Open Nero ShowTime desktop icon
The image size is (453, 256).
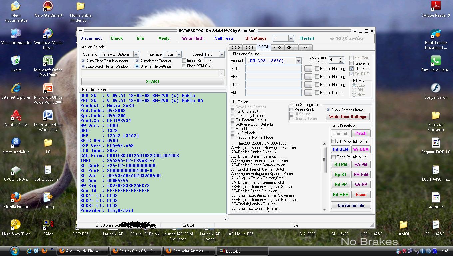(16, 228)
